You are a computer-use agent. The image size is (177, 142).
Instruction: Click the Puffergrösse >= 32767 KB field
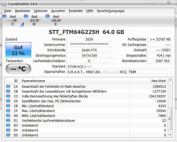point(159,39)
